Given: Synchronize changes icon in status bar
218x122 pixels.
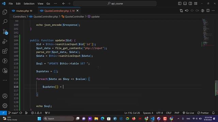Looking at the screenshot, I should 21,113.
